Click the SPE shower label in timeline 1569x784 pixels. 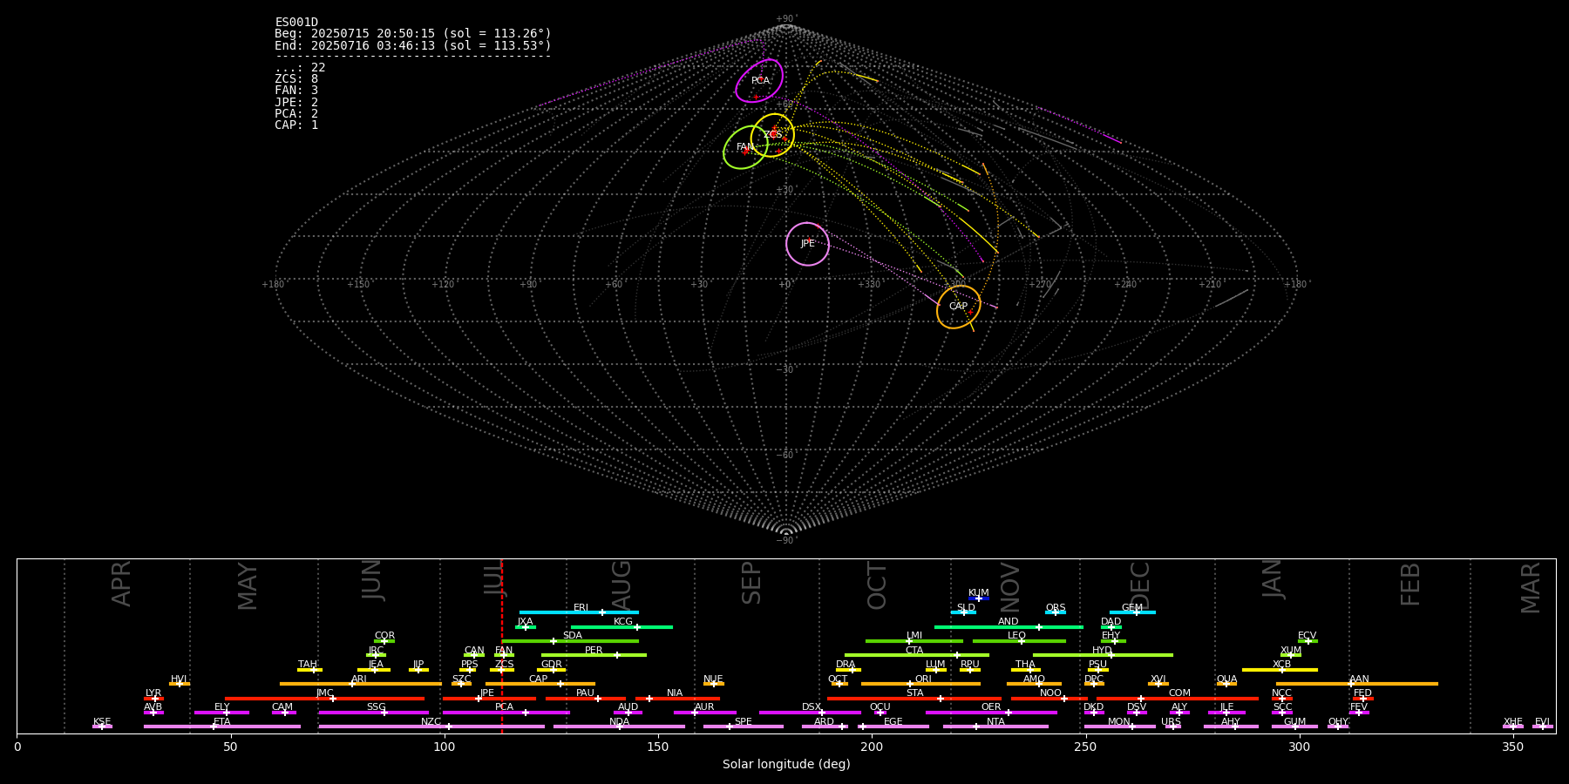tap(744, 722)
